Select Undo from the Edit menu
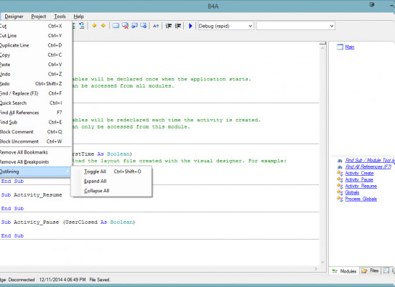 click(x=35, y=74)
